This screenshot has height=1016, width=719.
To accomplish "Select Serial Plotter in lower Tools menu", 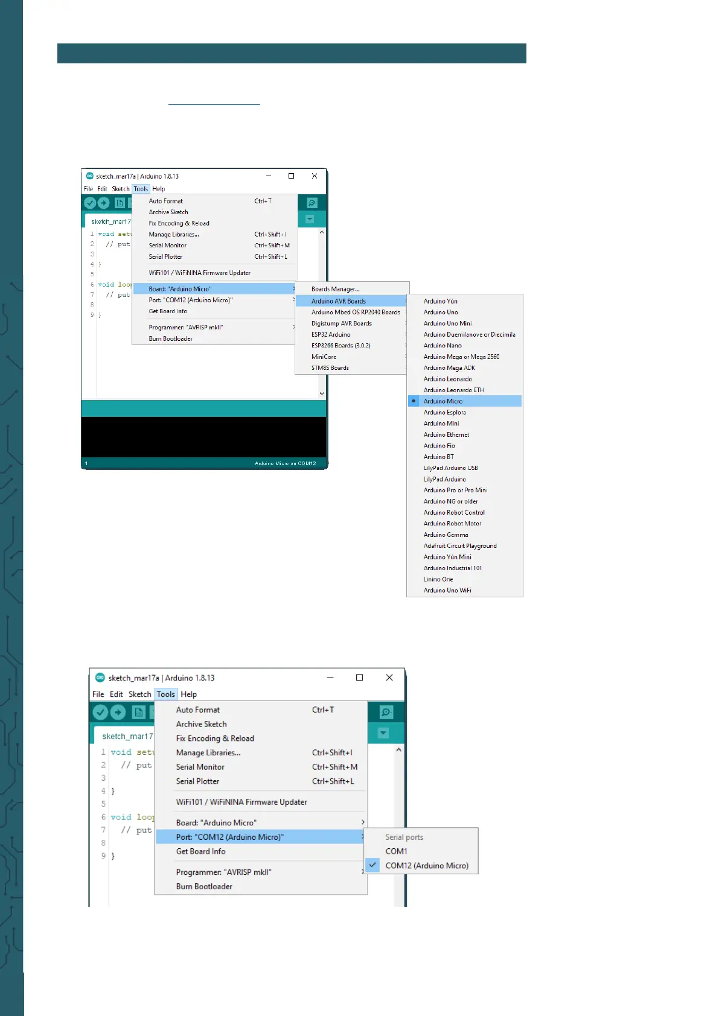I will click(x=197, y=781).
